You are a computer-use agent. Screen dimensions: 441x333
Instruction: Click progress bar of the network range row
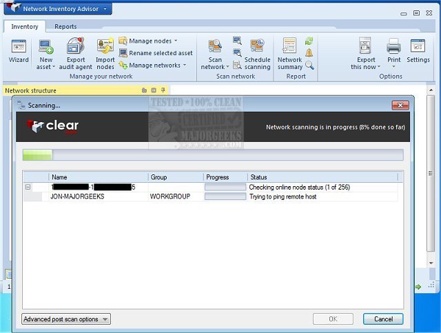(x=225, y=188)
